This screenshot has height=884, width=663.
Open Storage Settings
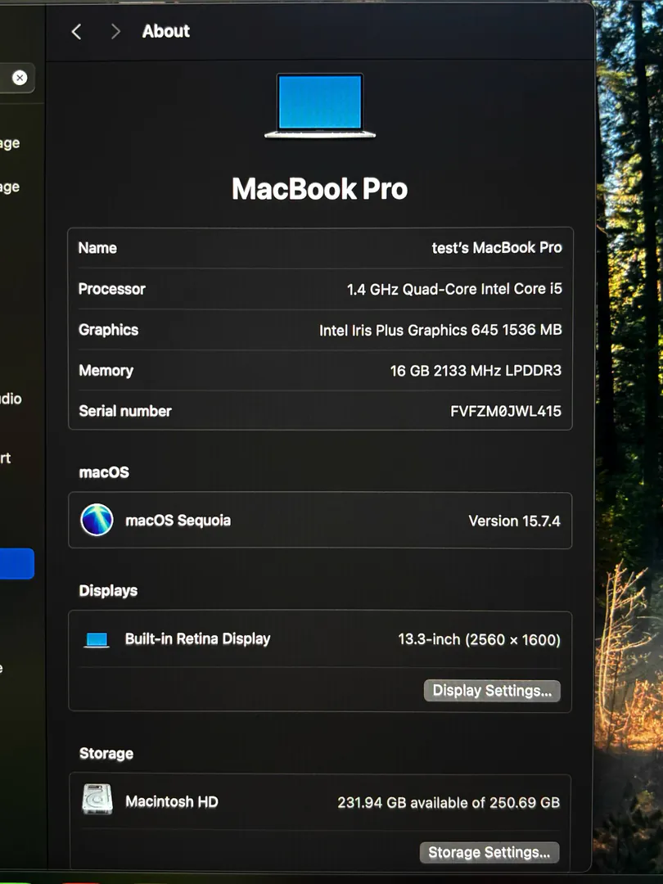[x=489, y=852]
